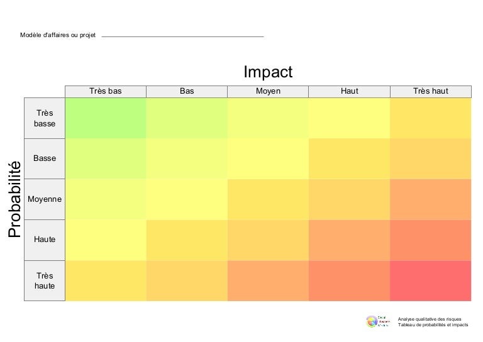Click the 'Moyenne' probability row header
483x342 pixels.
coord(45,199)
